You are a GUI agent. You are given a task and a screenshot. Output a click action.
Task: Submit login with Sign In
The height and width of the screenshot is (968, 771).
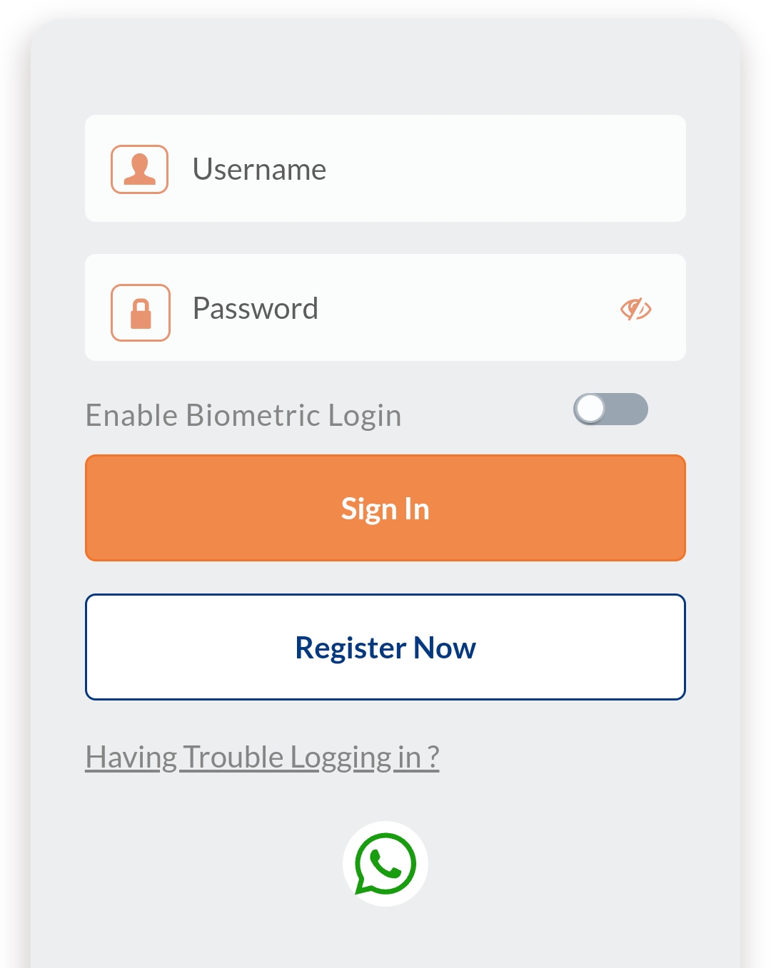[385, 508]
